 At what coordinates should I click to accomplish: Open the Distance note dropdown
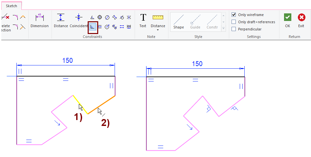[158, 30]
